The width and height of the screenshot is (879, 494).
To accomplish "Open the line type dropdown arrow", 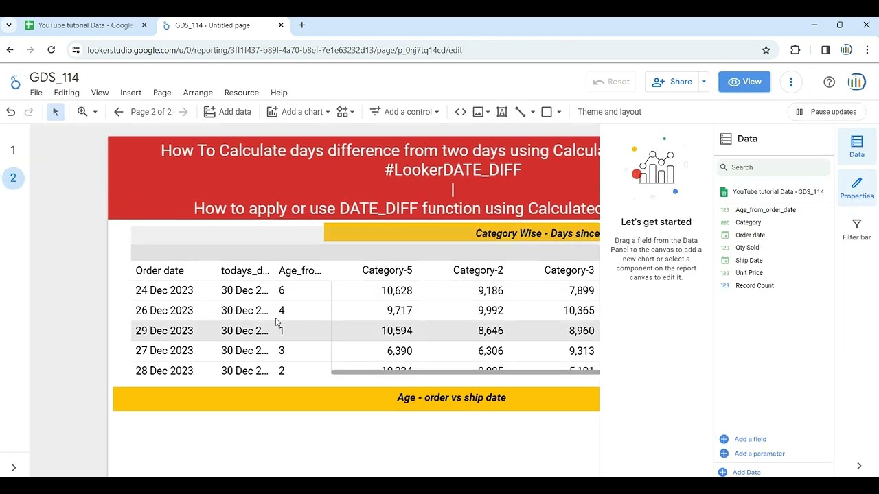I will (x=533, y=112).
